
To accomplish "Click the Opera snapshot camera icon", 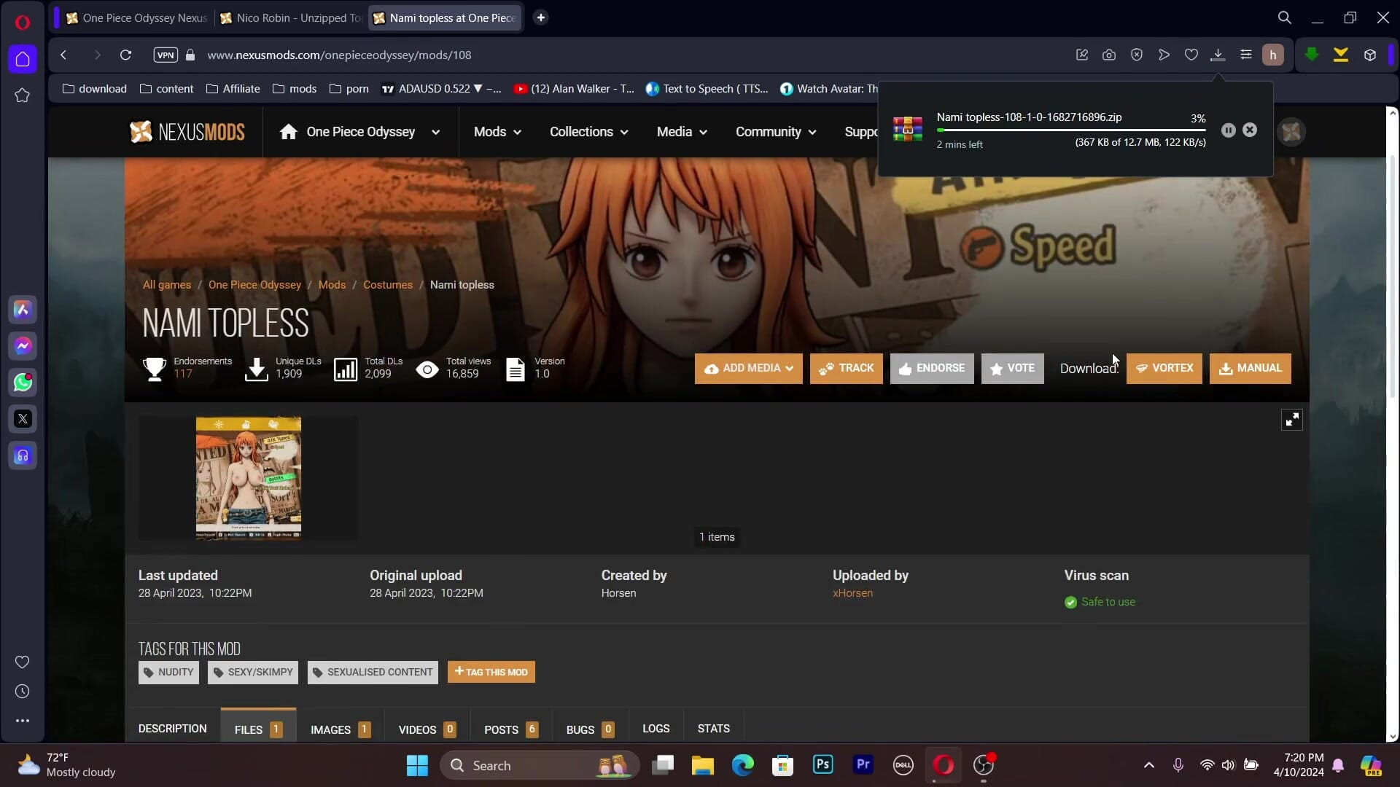I will (1109, 55).
